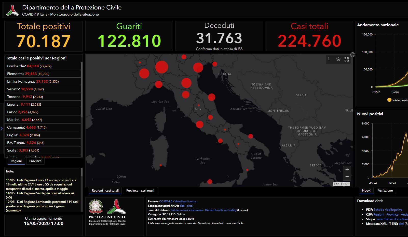Select the Province - casi totali map tab
408x237 pixels.
[x=140, y=191]
